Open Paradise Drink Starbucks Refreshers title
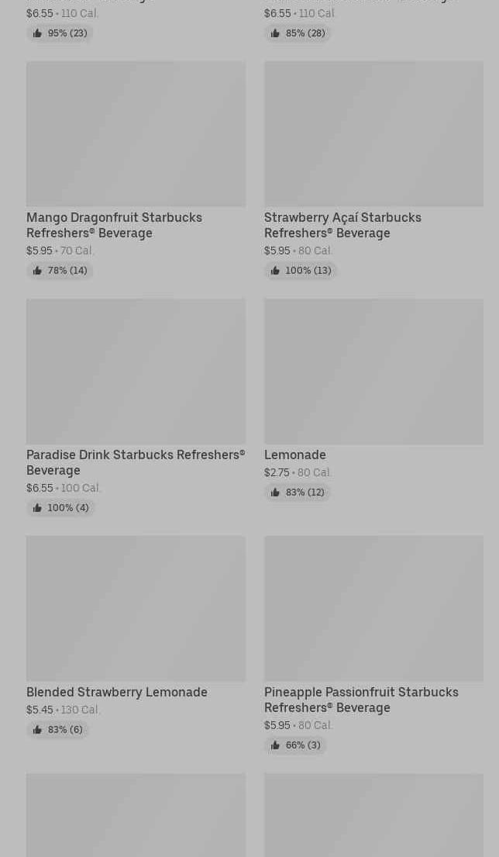The height and width of the screenshot is (857, 499). pos(135,462)
